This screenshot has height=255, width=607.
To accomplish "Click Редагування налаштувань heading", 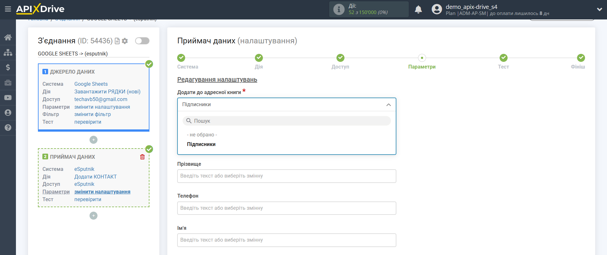I will point(217,80).
